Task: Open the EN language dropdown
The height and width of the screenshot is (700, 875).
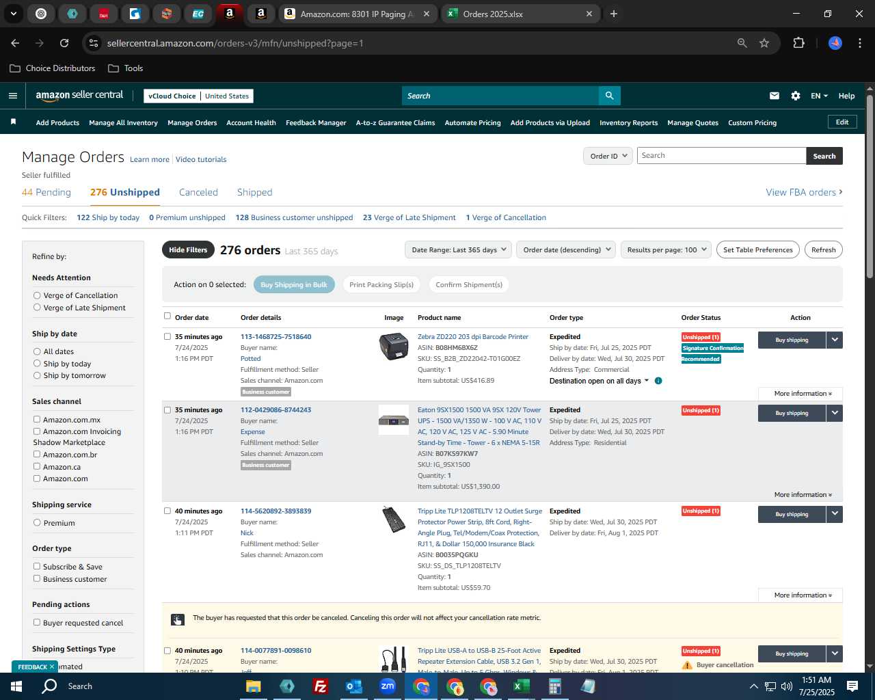Action: pyautogui.click(x=819, y=96)
